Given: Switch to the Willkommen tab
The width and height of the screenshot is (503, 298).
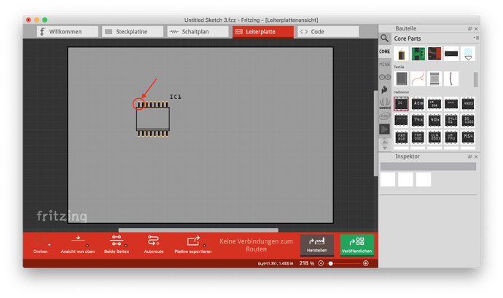Looking at the screenshot, I should pos(68,32).
